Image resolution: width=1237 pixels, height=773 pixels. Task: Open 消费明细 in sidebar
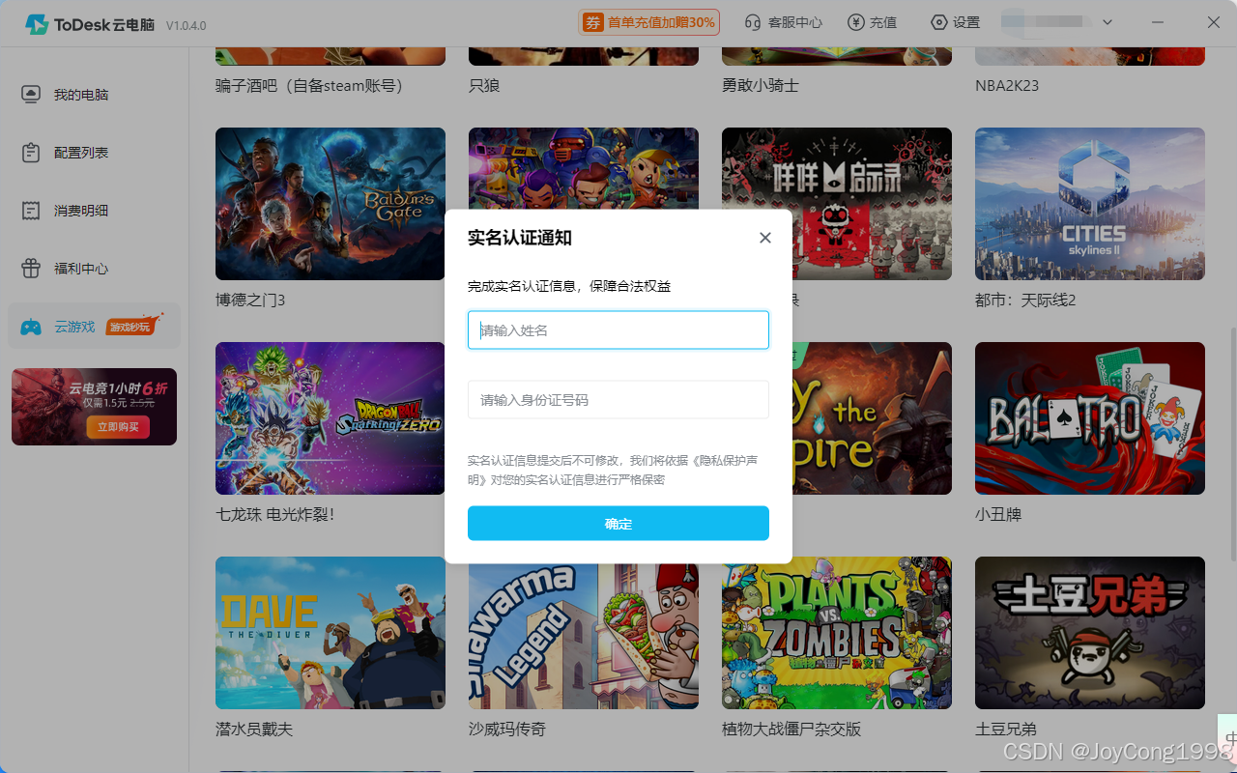tap(94, 211)
